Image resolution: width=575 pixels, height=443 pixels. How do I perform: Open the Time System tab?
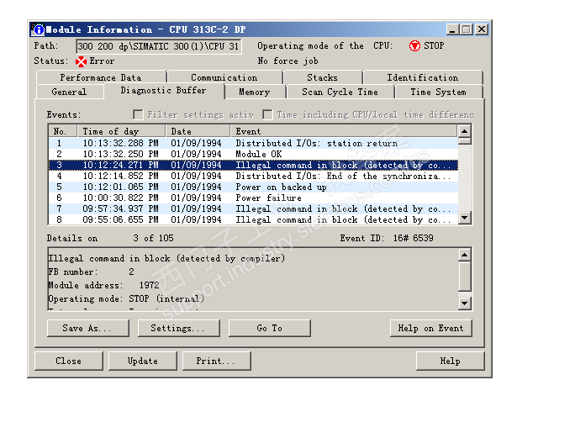(x=438, y=92)
